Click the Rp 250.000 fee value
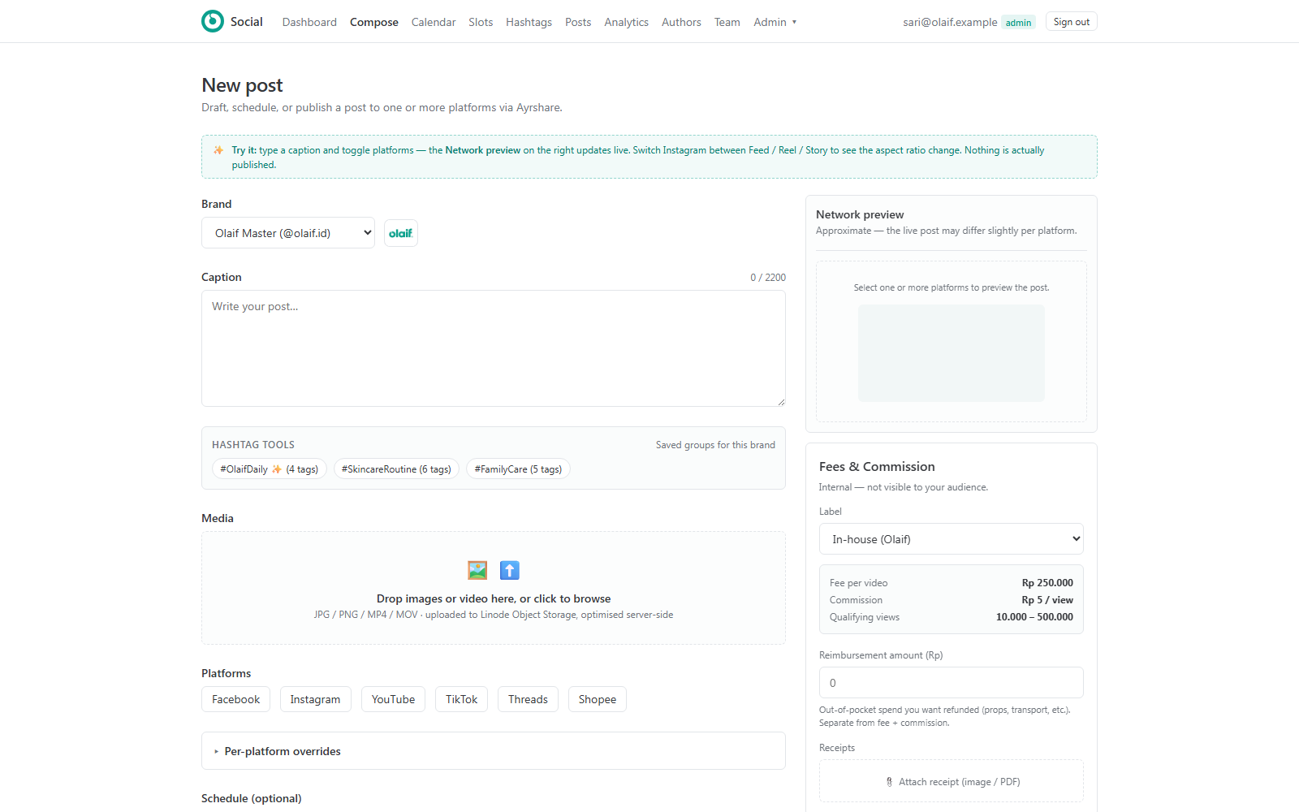The height and width of the screenshot is (812, 1299). pos(1047,583)
